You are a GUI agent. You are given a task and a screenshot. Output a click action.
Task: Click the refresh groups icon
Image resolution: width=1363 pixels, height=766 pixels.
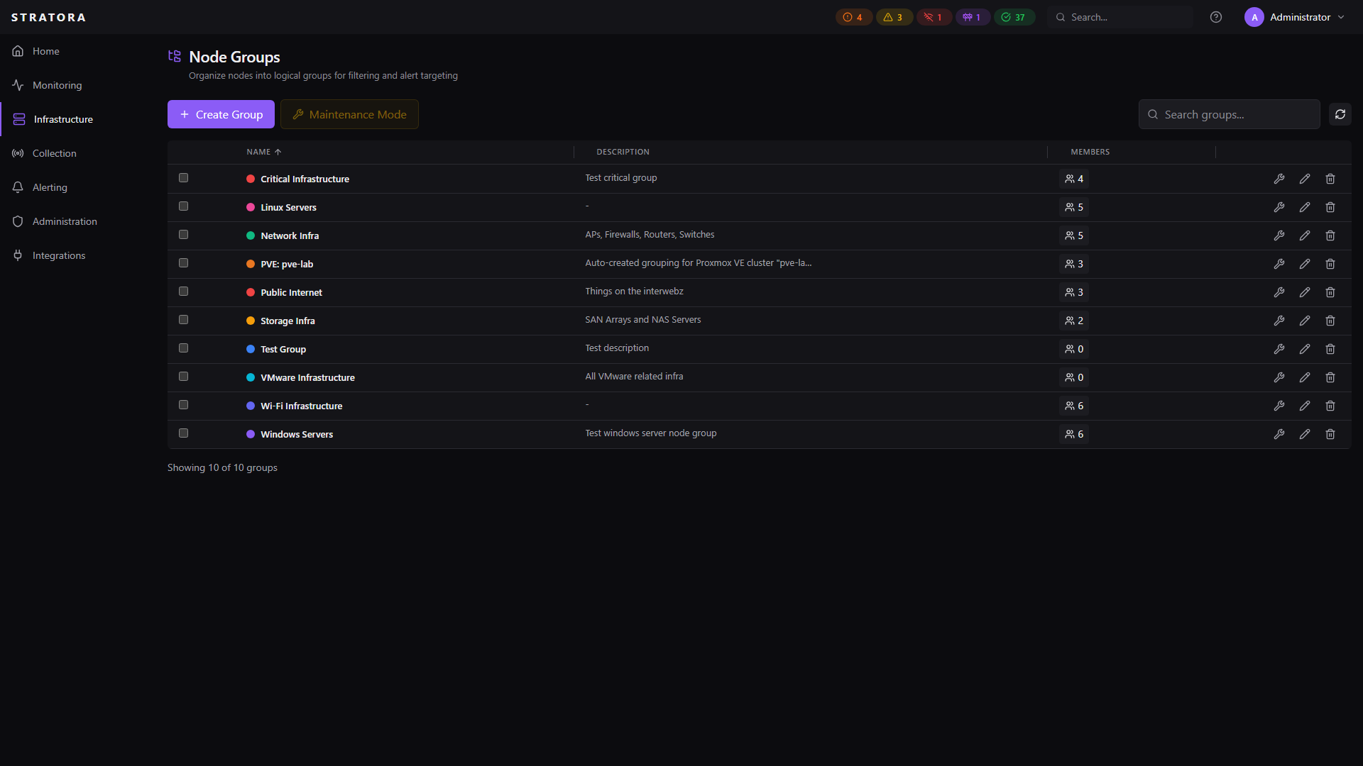click(1340, 114)
